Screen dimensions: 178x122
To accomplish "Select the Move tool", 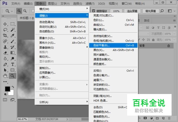I will pos(5,24).
